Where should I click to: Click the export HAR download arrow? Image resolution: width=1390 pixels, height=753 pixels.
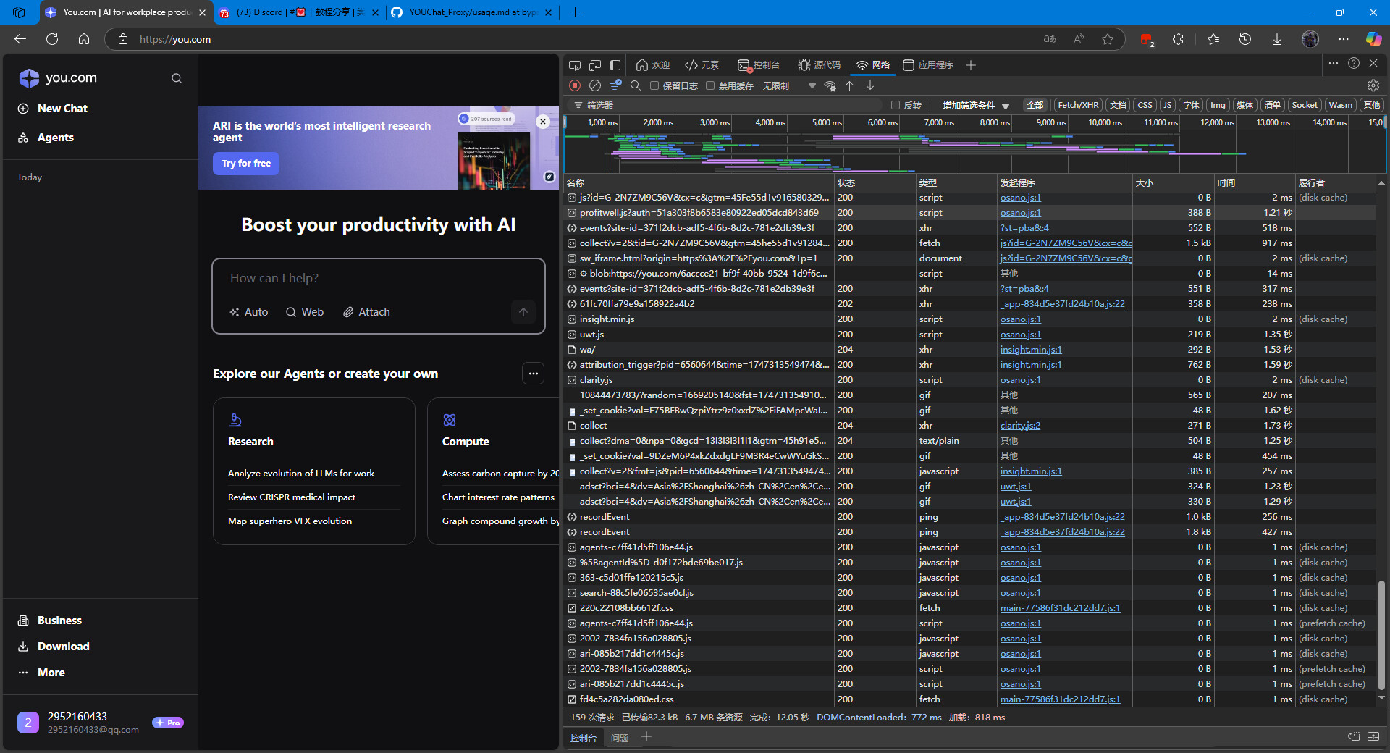(x=870, y=85)
